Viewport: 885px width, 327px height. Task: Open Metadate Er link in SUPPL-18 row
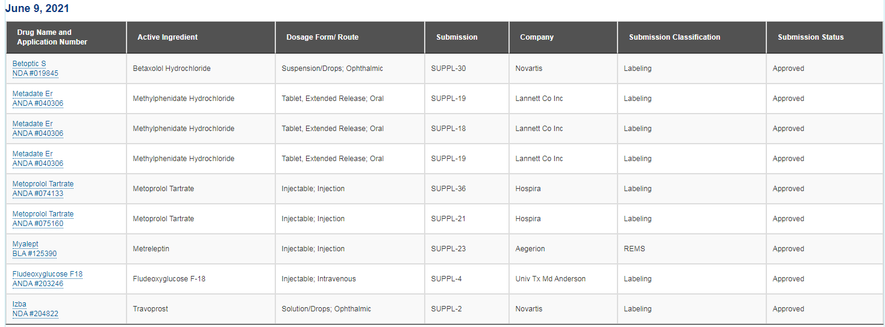(x=33, y=124)
